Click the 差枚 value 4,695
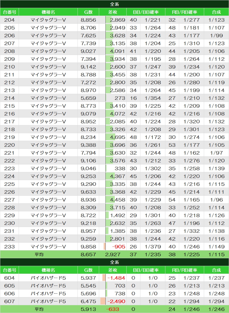 click(118, 137)
